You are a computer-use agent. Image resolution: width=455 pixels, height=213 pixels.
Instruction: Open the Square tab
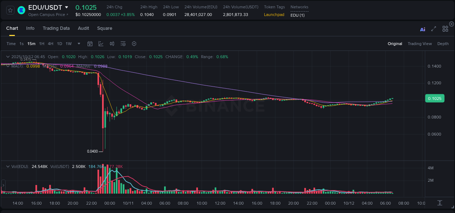point(104,28)
